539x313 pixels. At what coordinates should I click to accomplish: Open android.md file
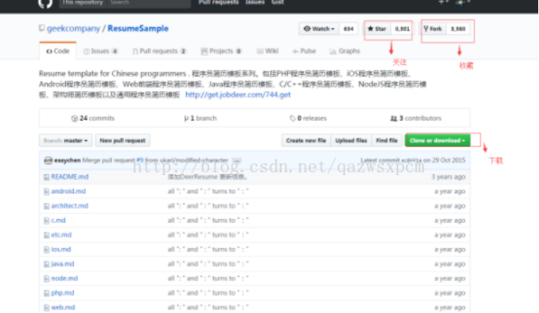69,192
